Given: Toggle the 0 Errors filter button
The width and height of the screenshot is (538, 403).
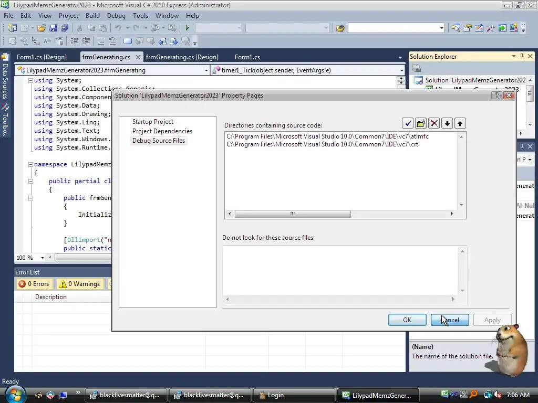Looking at the screenshot, I should 35,284.
